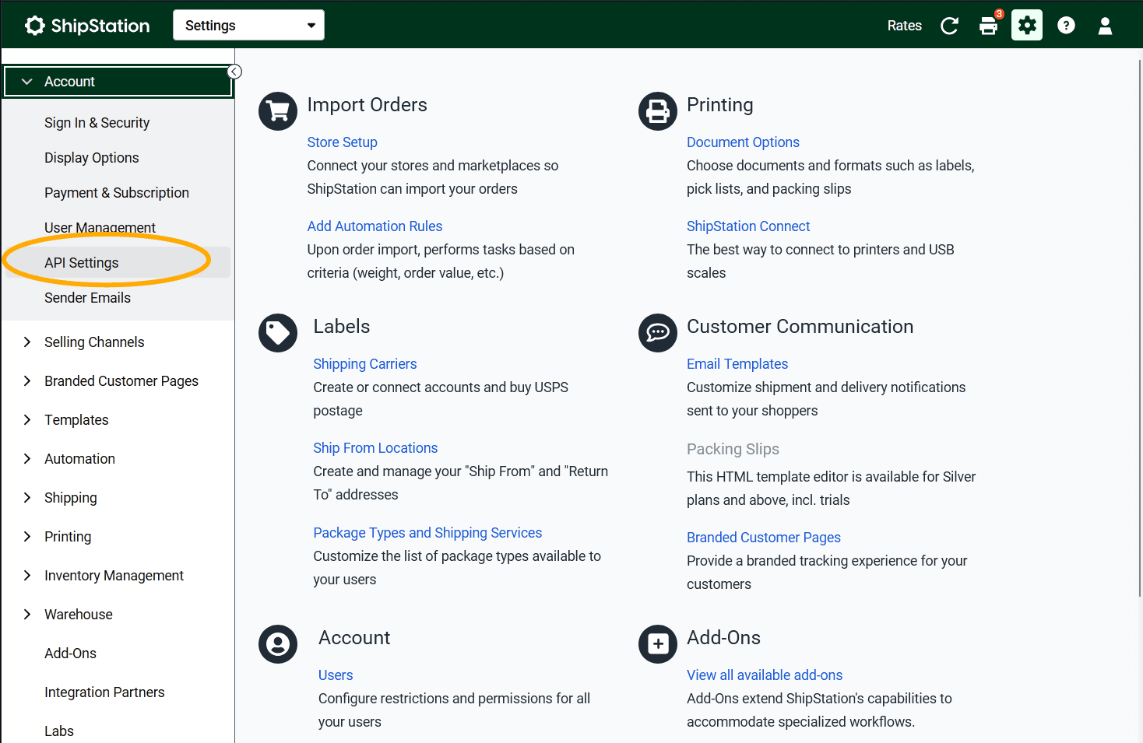Open Sender Emails in sidebar
The width and height of the screenshot is (1143, 743).
pyautogui.click(x=87, y=298)
